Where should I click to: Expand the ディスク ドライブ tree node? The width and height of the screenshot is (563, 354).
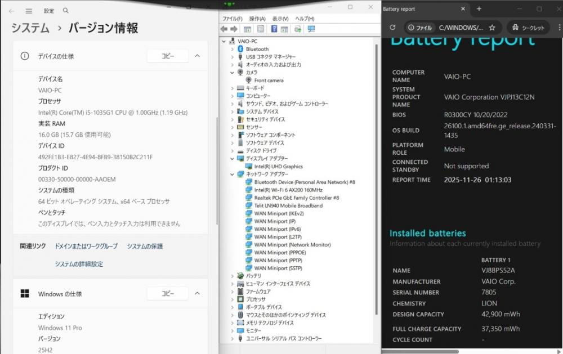(233, 151)
